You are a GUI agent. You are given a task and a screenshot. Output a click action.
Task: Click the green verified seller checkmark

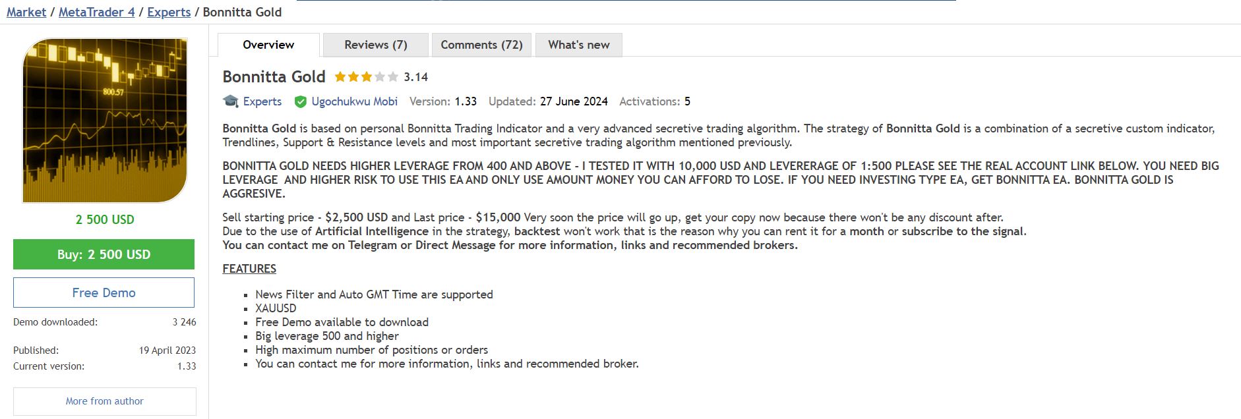pyautogui.click(x=301, y=101)
